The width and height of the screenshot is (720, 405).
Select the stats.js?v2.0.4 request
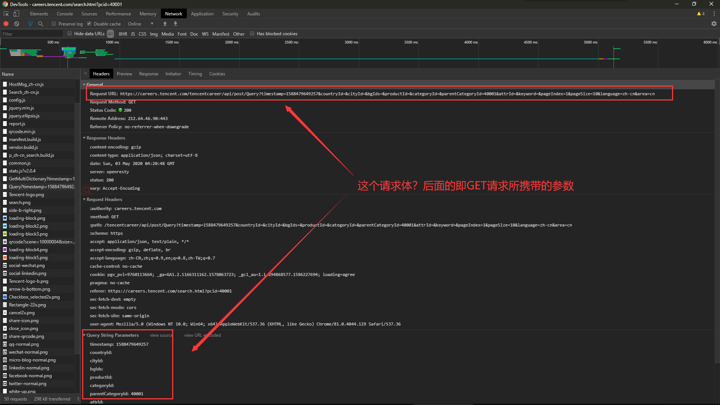click(37, 171)
